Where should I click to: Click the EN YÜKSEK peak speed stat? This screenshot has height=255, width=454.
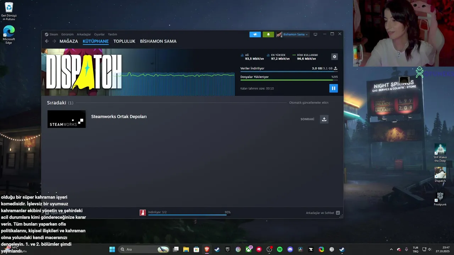[x=278, y=57]
